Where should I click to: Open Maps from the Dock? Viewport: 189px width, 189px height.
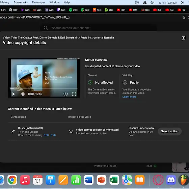[x=127, y=180]
